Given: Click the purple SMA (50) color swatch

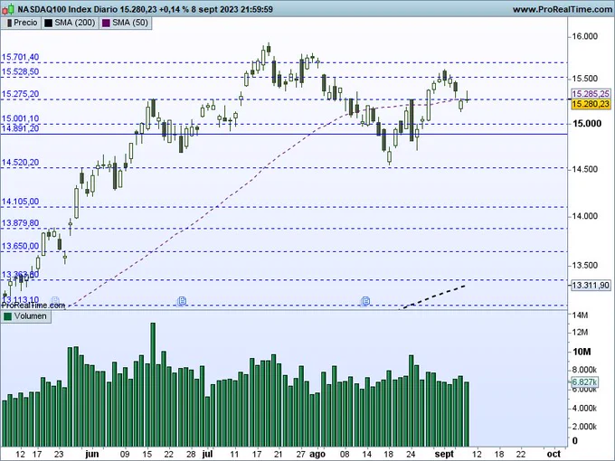Looking at the screenshot, I should (106, 24).
